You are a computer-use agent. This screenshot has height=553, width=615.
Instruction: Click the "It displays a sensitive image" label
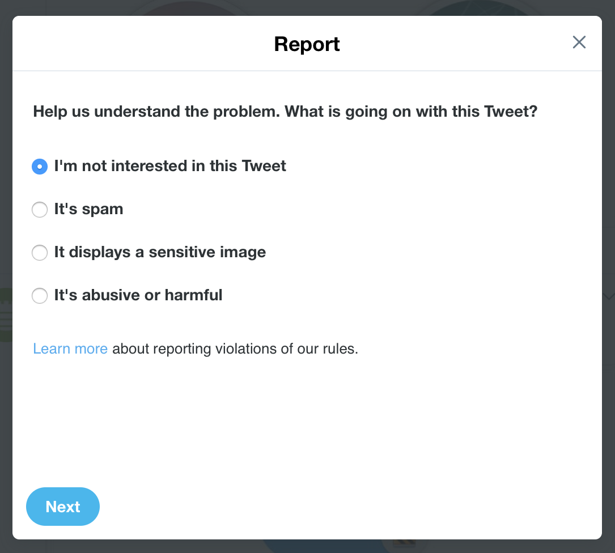click(159, 252)
